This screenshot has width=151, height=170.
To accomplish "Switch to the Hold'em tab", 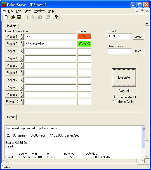I will 11,26.
